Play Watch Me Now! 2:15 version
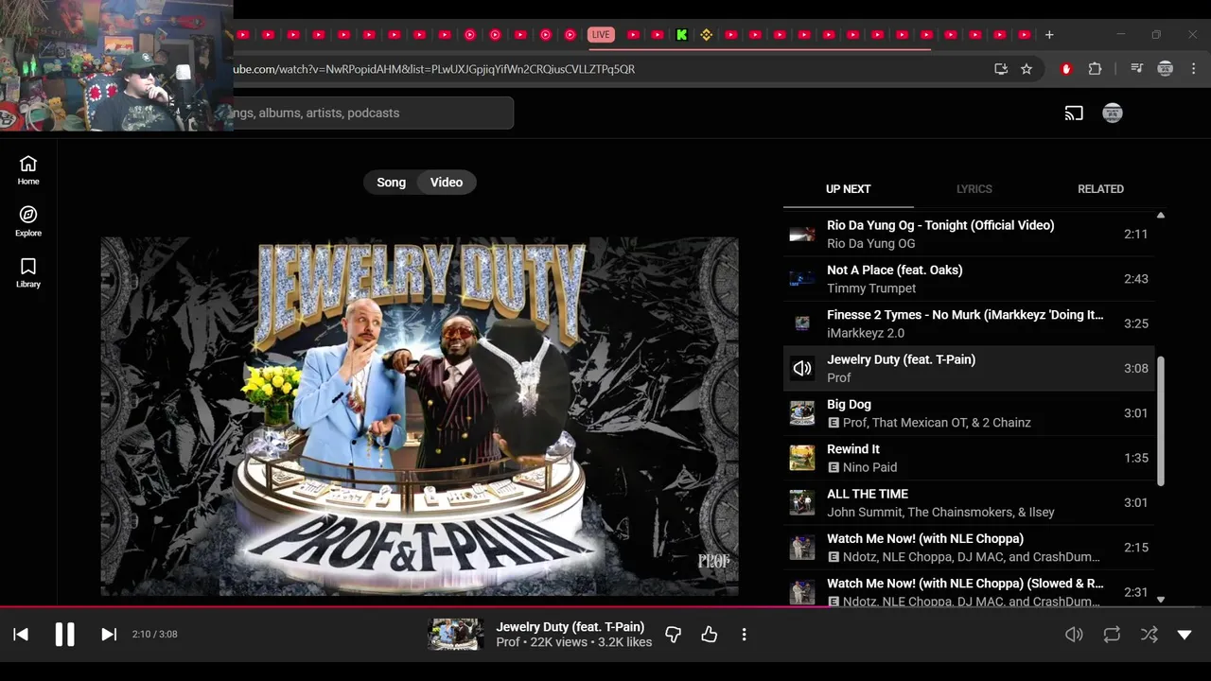The image size is (1211, 681). (x=969, y=548)
